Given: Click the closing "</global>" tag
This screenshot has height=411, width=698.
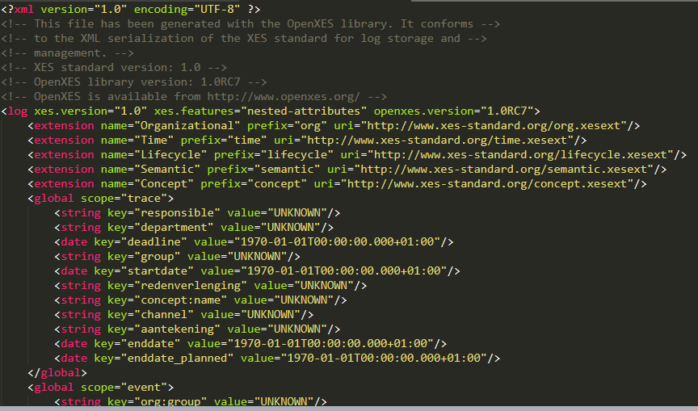Looking at the screenshot, I should click(x=57, y=372).
